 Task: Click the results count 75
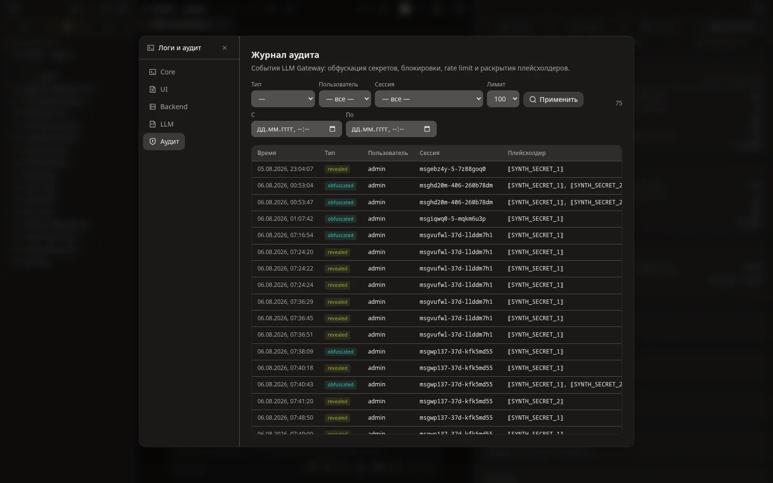click(619, 103)
